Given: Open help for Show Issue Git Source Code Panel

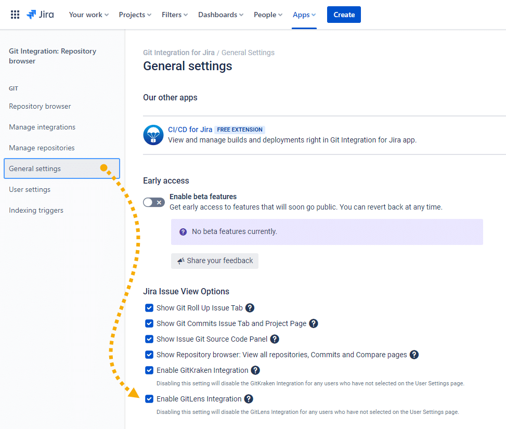Looking at the screenshot, I should 275,339.
